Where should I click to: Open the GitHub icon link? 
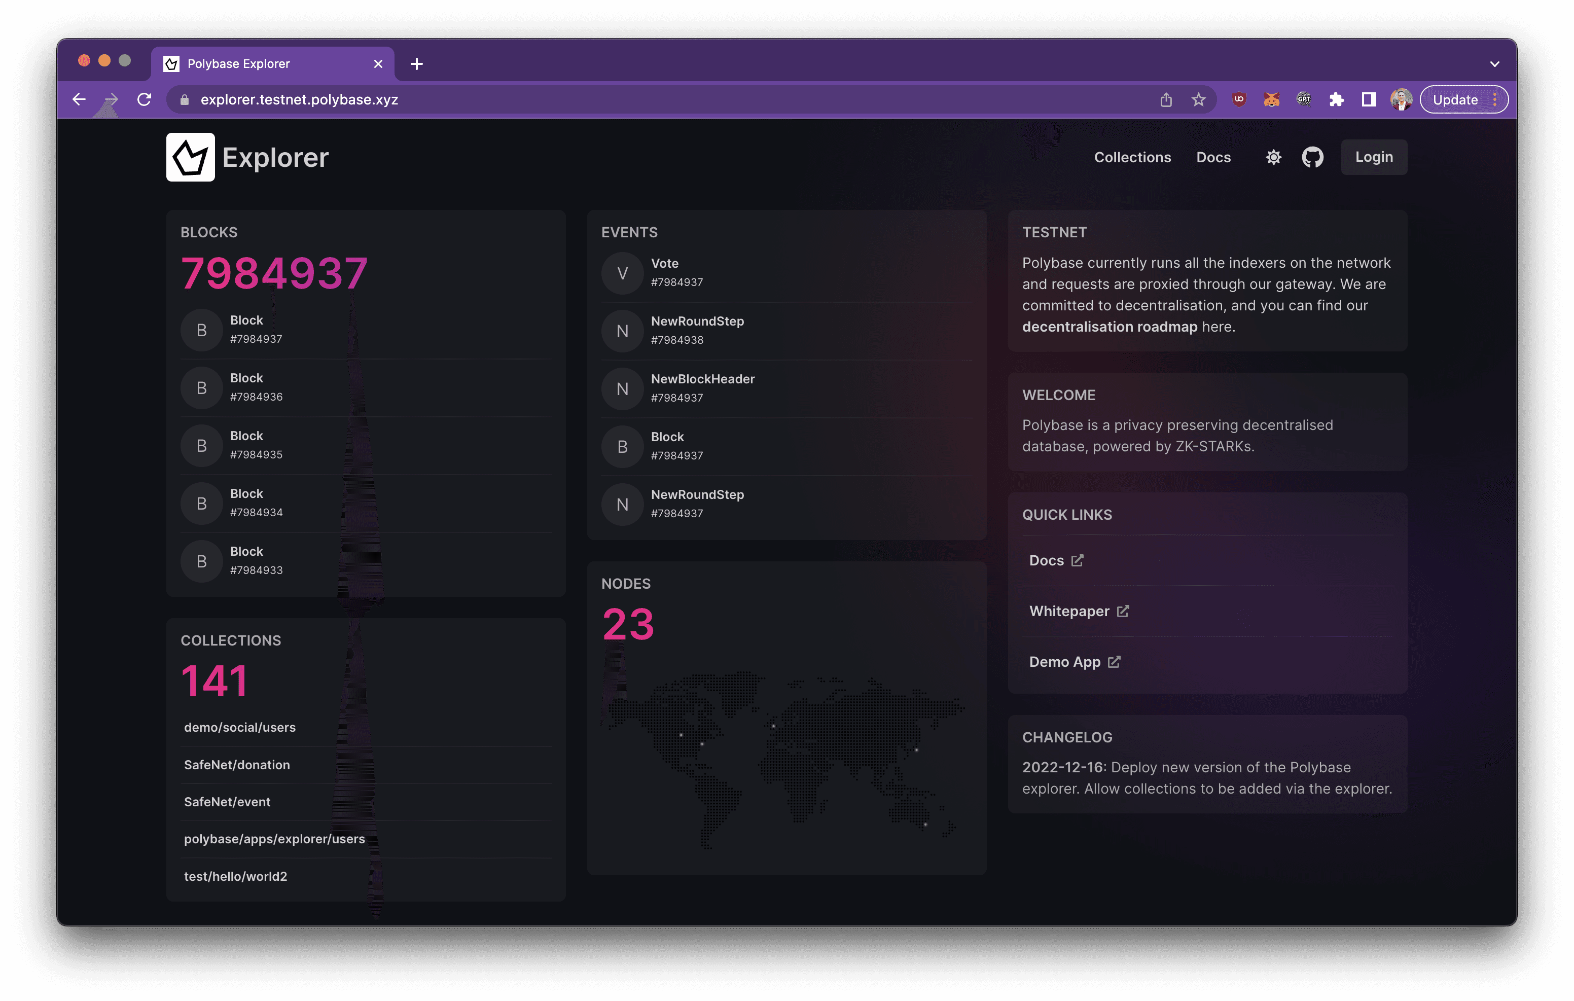[1312, 158]
